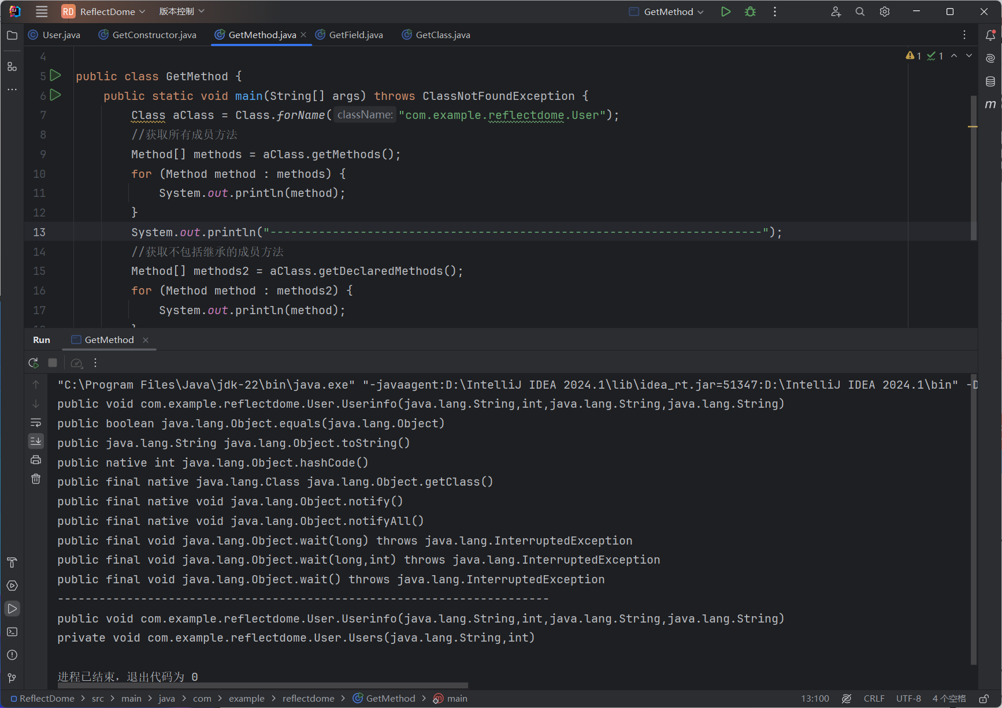1002x708 pixels.
Task: Click CRLF line separator in status bar
Action: tap(874, 699)
